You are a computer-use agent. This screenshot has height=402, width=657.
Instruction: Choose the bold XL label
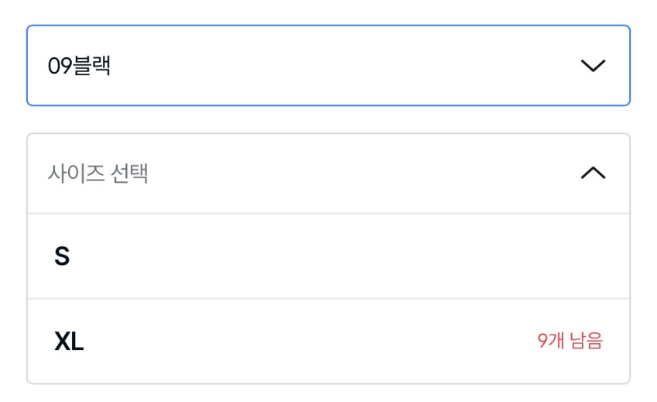coord(69,341)
